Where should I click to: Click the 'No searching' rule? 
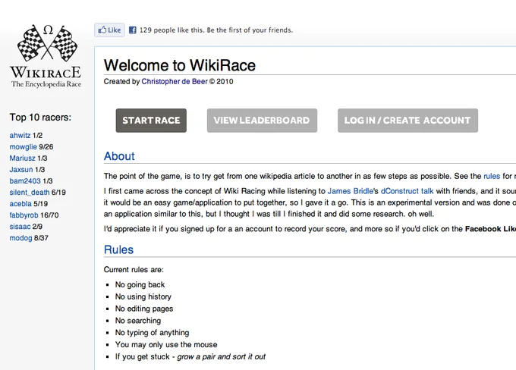click(x=138, y=321)
